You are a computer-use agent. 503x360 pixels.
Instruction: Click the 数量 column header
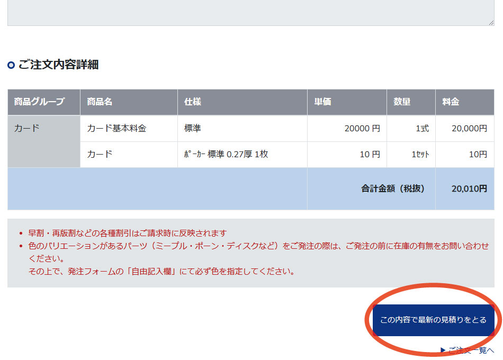402,102
